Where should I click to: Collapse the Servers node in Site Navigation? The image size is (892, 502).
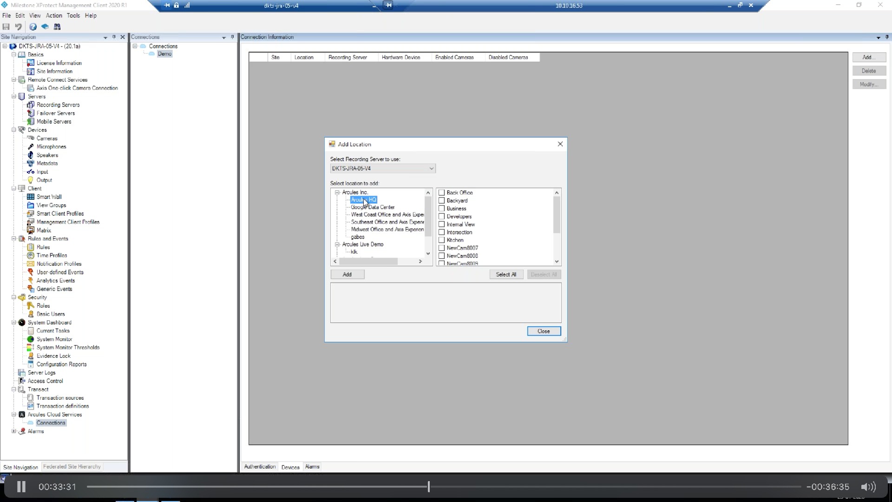coord(14,96)
